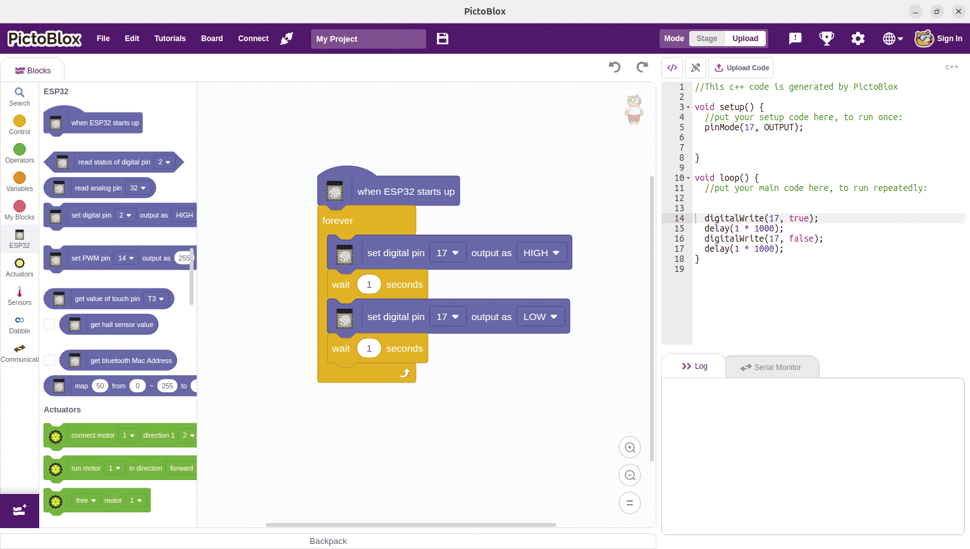The width and height of the screenshot is (970, 549).
Task: Open the feedback icon
Action: [x=795, y=39]
